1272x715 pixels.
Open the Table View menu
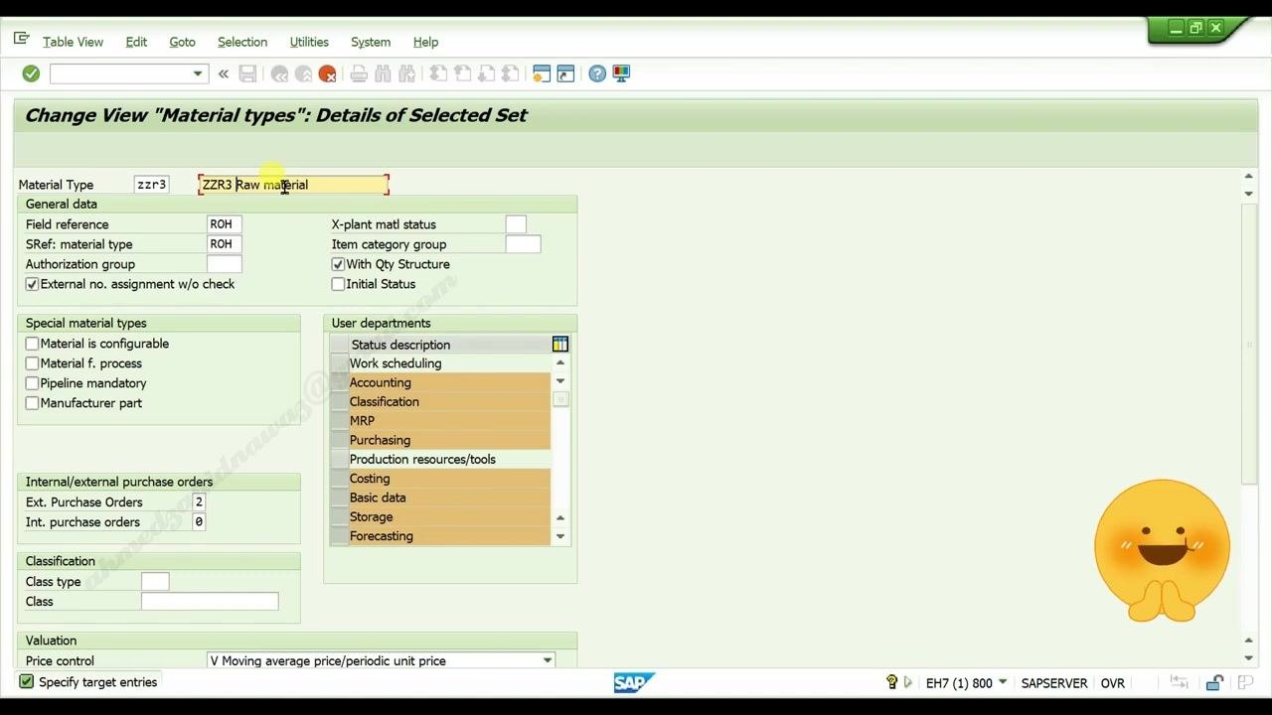tap(73, 42)
